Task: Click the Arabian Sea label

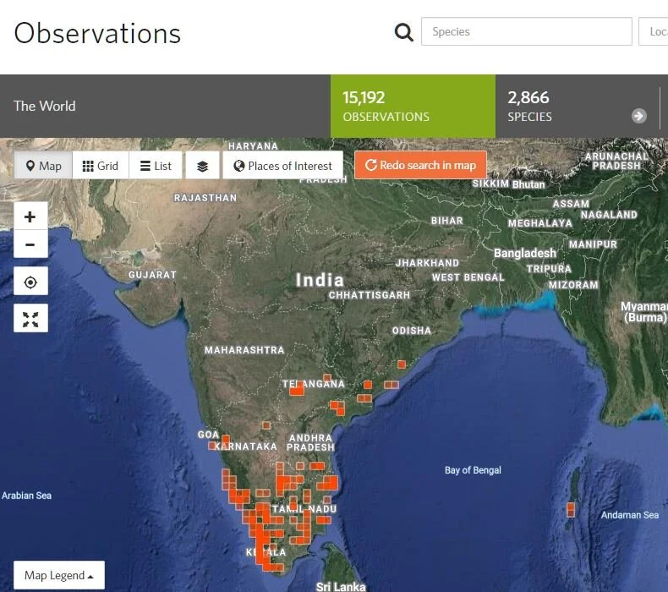Action: coord(26,496)
